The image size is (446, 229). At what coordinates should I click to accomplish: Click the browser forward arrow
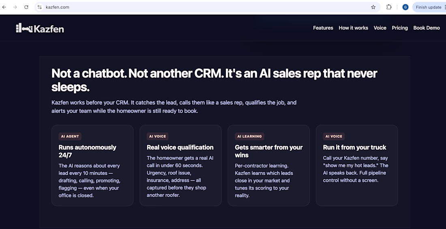[15, 7]
